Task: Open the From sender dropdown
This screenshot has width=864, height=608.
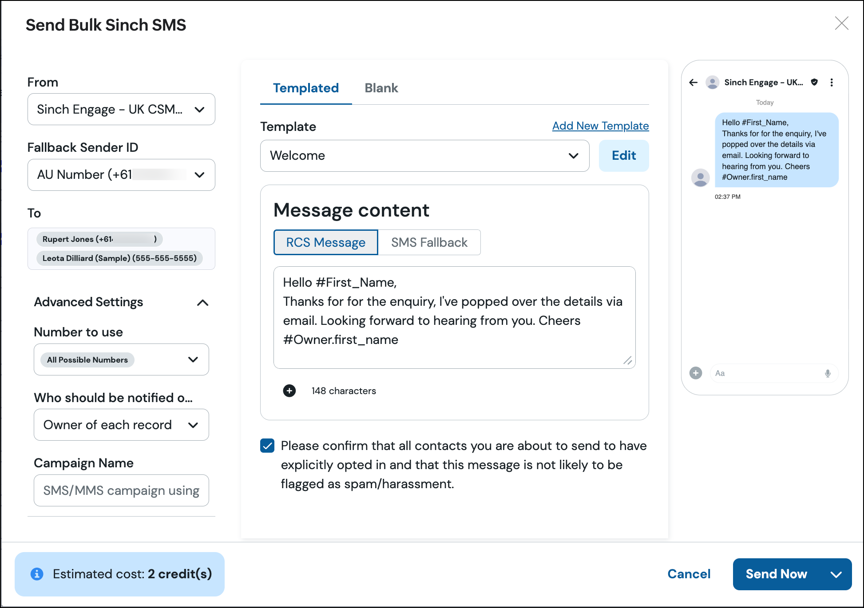Action: (x=121, y=109)
